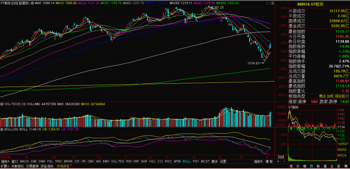This screenshot has height=169, width=350.
Task: Open the 日线 period selector
Action: pos(281,157)
